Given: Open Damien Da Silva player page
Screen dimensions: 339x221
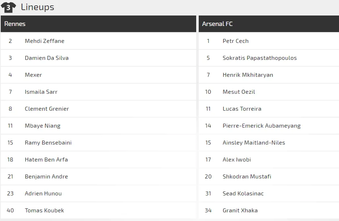Looking at the screenshot, I should [x=47, y=58].
